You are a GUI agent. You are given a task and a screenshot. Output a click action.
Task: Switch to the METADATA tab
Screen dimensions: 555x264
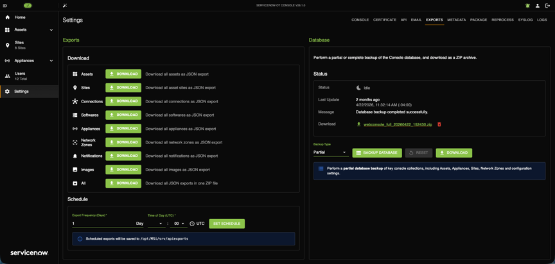tap(456, 20)
